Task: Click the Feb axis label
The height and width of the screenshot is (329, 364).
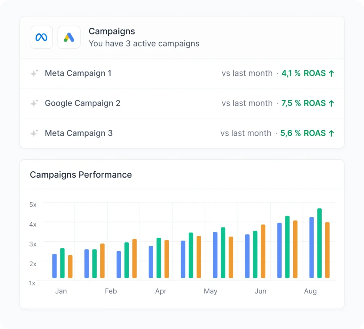Action: tap(111, 291)
